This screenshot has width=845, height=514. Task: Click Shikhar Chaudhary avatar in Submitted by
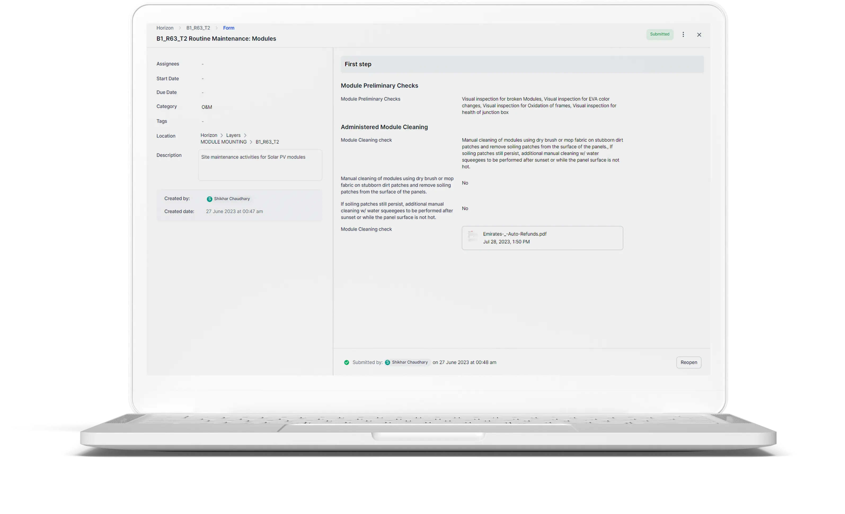tap(387, 363)
